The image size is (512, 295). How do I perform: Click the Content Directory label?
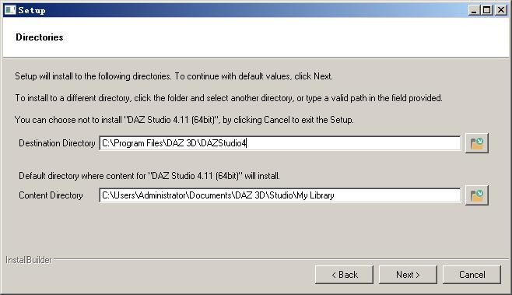51,195
